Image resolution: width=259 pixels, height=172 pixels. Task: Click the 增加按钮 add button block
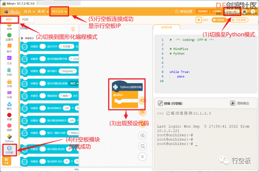pyautogui.click(x=50, y=96)
